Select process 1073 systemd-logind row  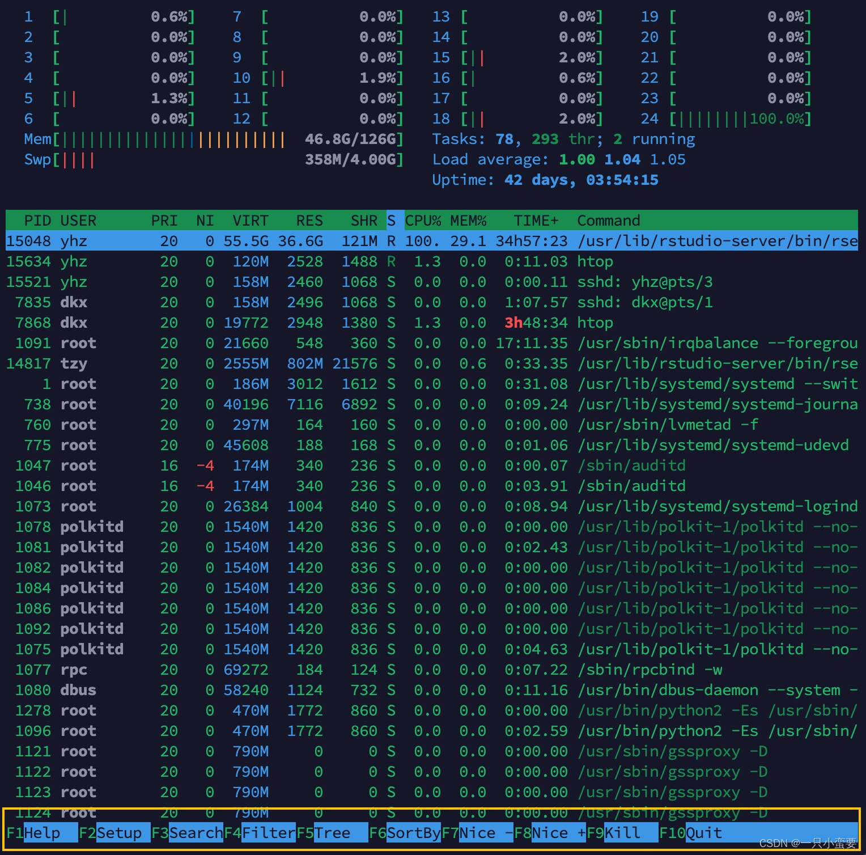(x=432, y=506)
